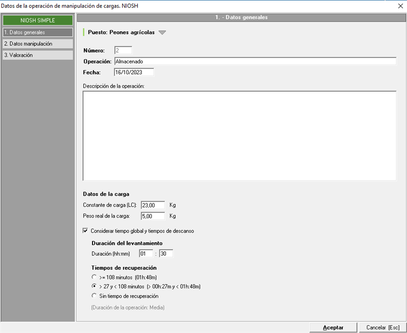Switch to Datos manipulación section
Viewport: 407px width, 333px height.
pyautogui.click(x=37, y=43)
